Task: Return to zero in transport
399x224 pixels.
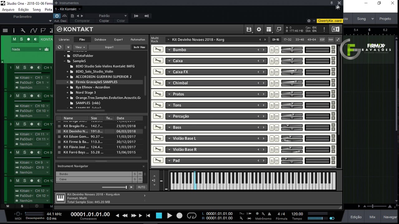Action: (148, 215)
